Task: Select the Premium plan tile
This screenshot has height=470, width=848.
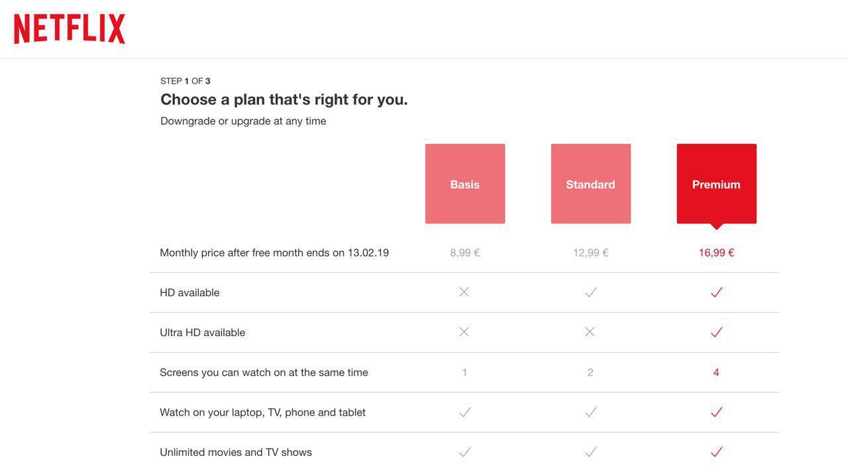Action: [716, 184]
